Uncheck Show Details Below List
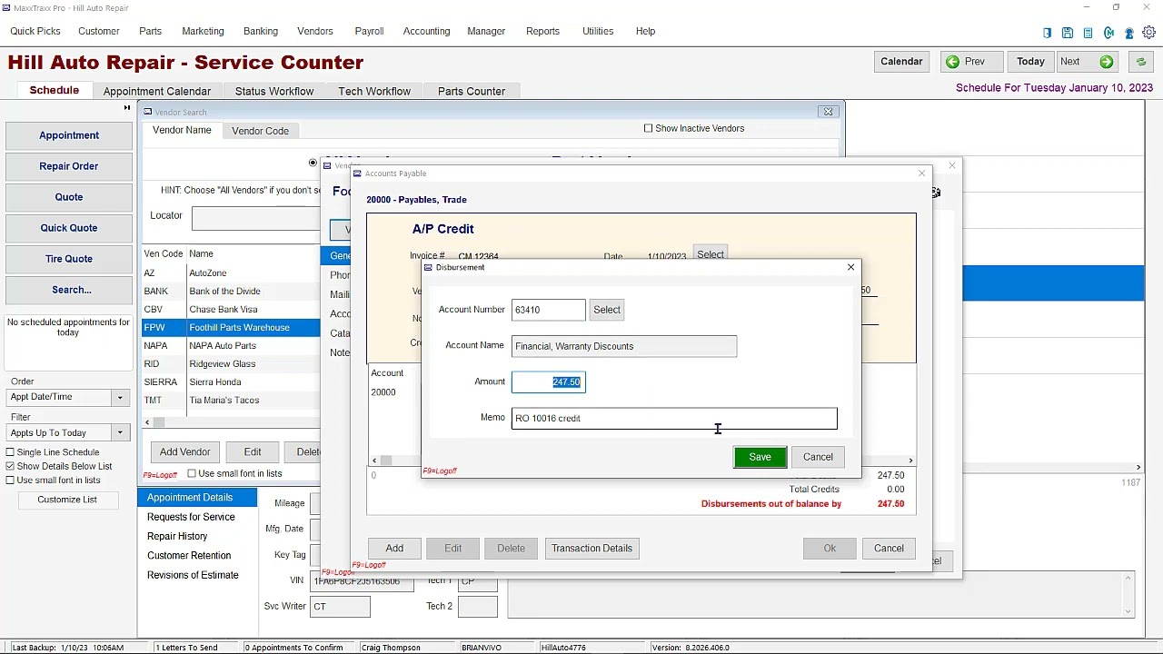 (11, 466)
